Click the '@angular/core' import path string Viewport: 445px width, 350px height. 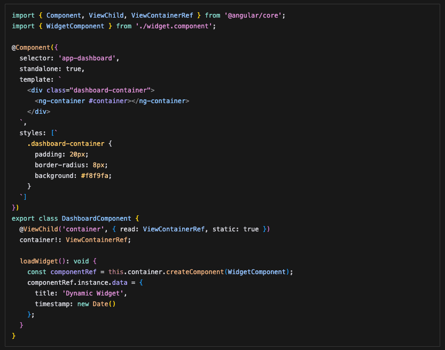pos(253,15)
